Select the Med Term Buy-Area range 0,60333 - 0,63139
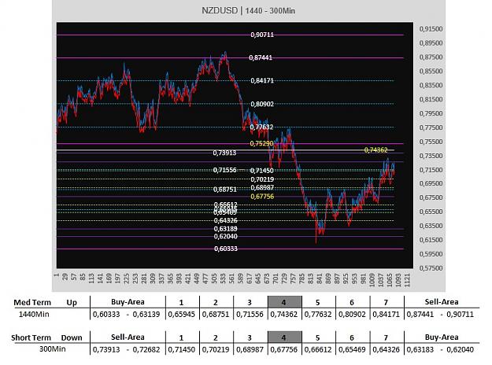 click(x=126, y=314)
